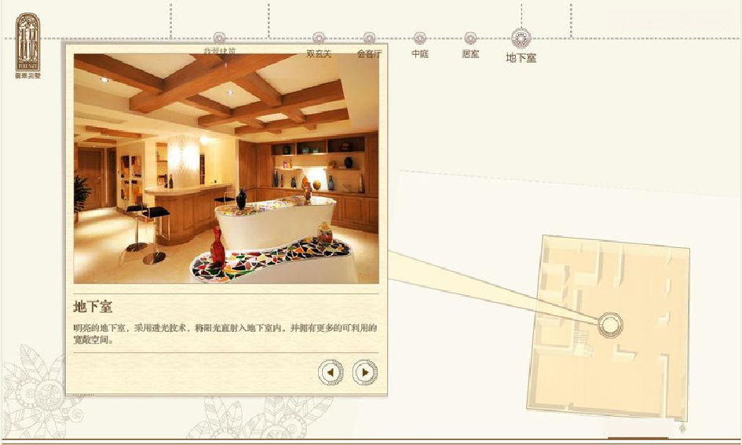Open the 地下室 section label
The height and width of the screenshot is (445, 742).
point(521,58)
